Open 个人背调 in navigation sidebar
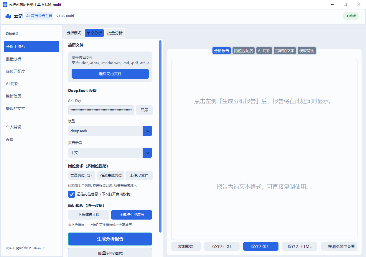This screenshot has height=257, width=366. pyautogui.click(x=32, y=127)
